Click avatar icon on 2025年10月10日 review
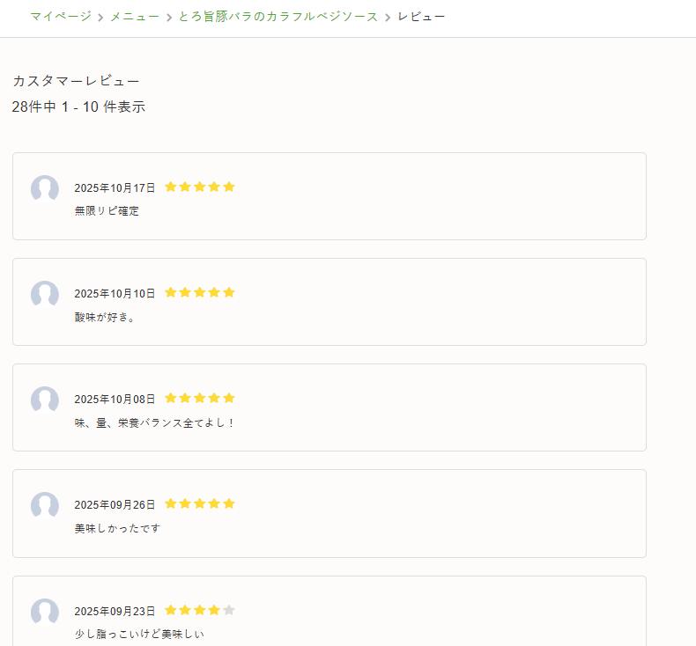The width and height of the screenshot is (696, 646). pos(45,294)
